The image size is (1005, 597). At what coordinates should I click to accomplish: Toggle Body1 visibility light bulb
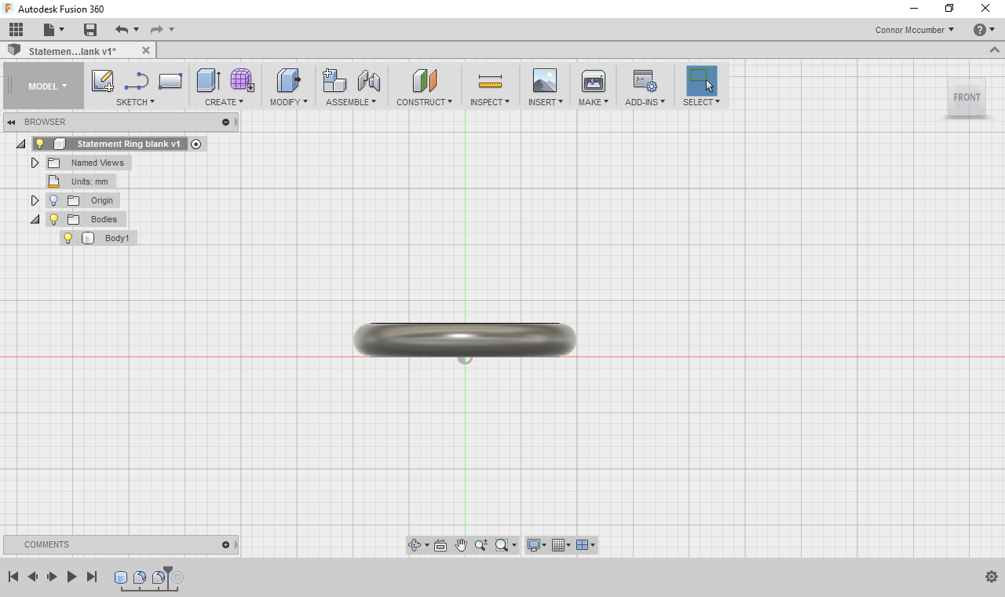[68, 238]
